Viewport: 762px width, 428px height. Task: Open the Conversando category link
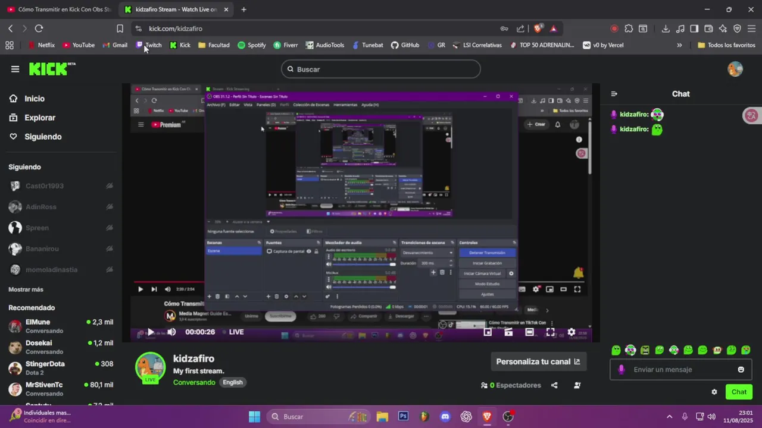point(194,382)
